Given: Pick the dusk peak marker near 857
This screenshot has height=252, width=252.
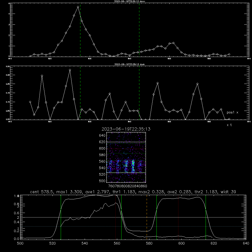Looking at the screenshot, I should tap(198, 84).
